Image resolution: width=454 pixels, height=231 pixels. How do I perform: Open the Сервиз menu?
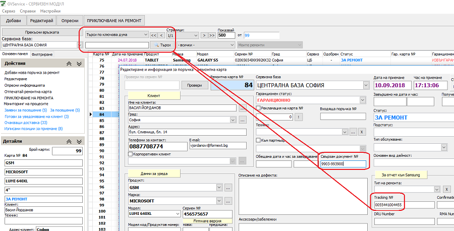[x=9, y=11]
